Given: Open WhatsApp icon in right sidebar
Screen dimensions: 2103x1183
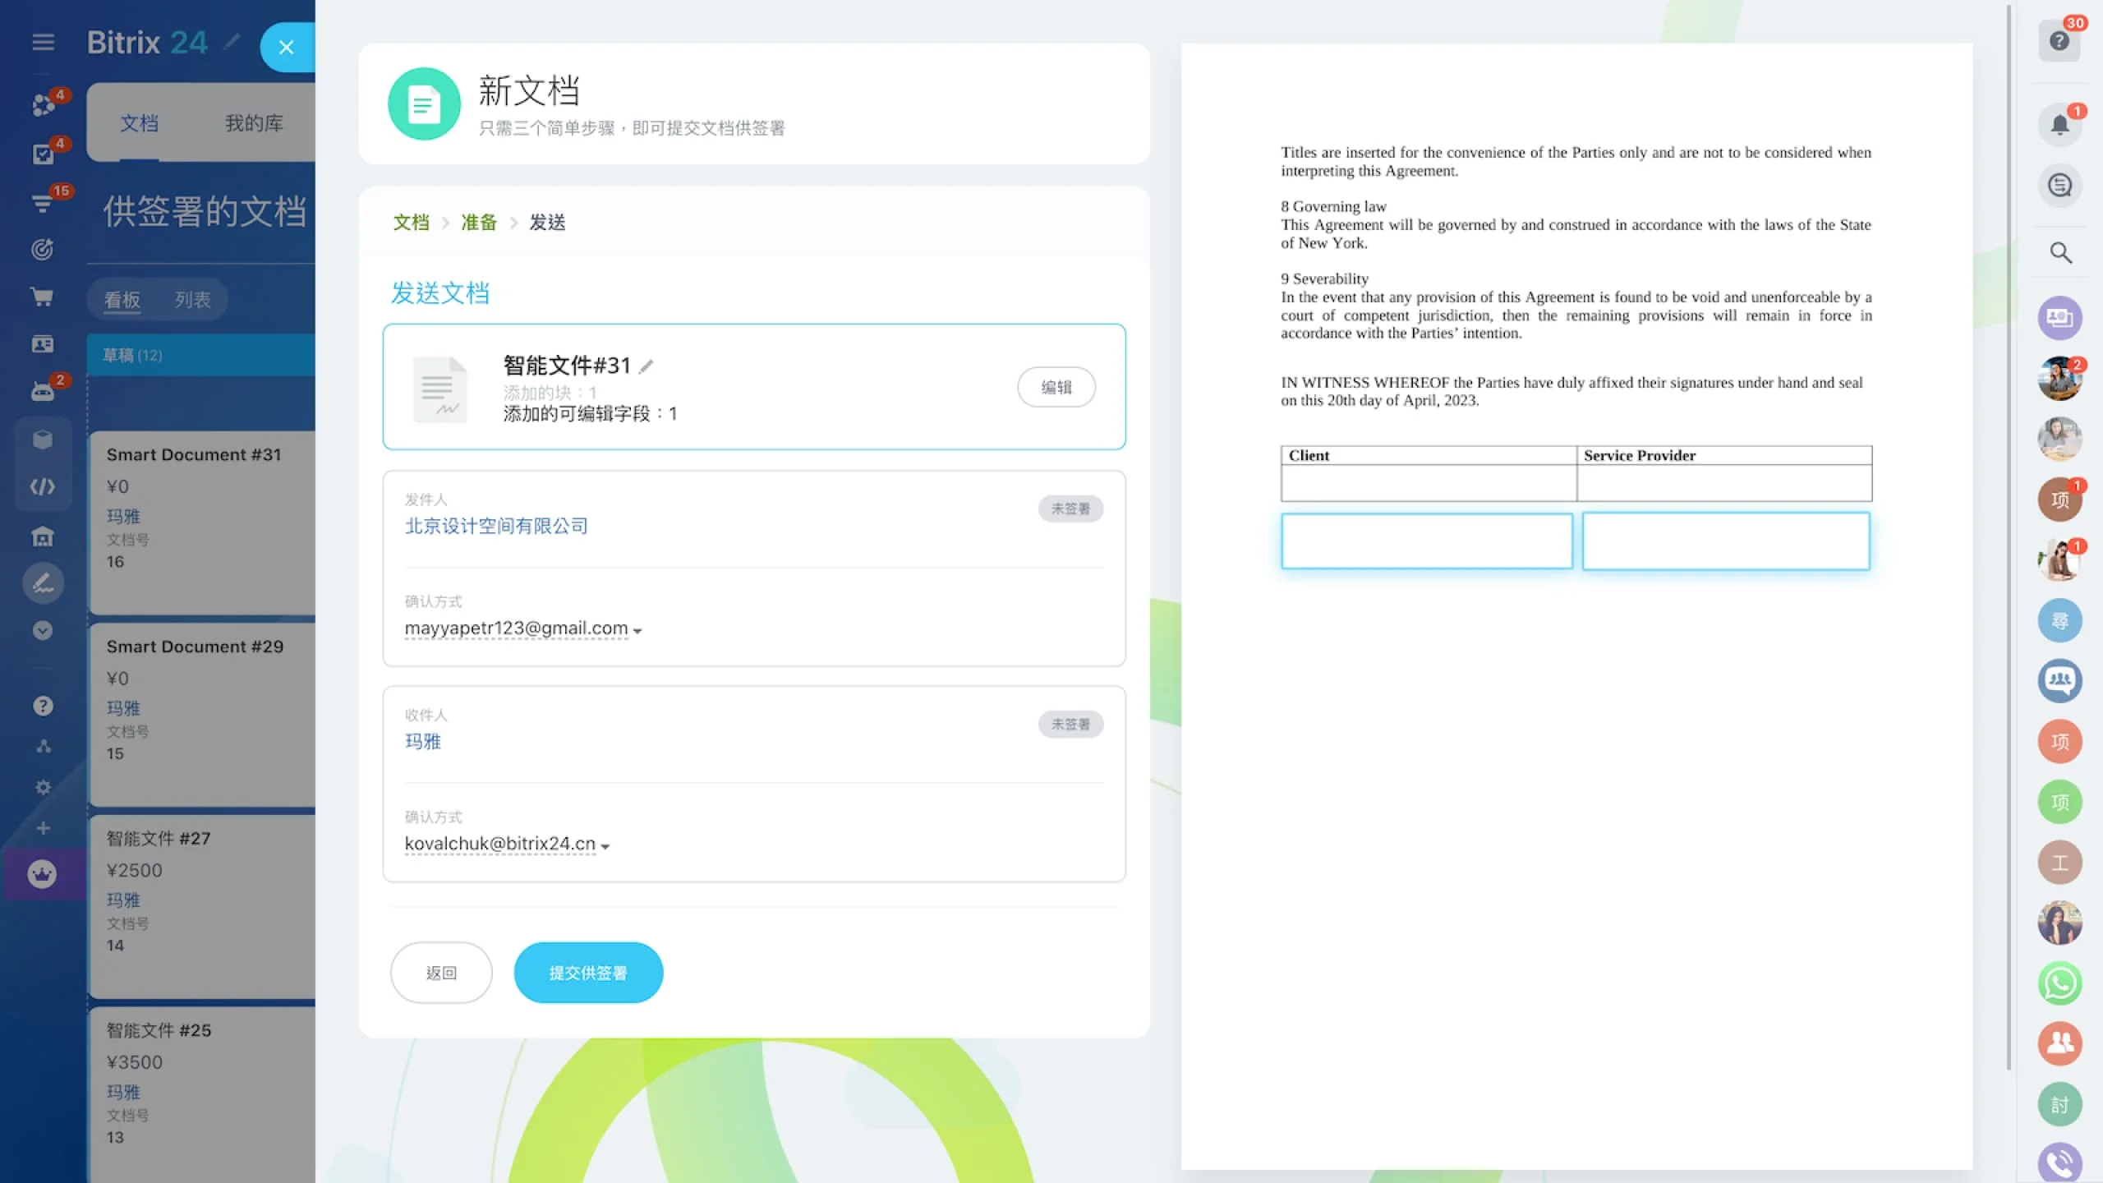Looking at the screenshot, I should (2059, 983).
